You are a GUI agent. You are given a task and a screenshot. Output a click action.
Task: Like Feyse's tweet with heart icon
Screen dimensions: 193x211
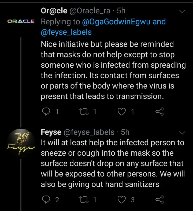tap(122, 200)
